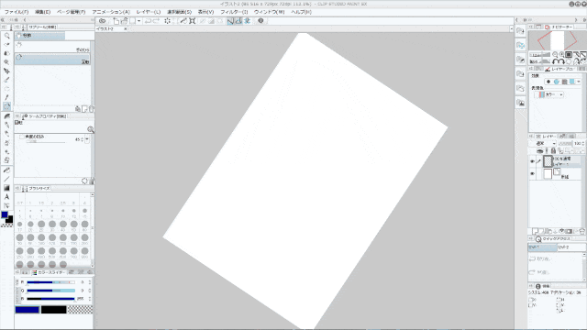Click Navigator fit to screen icon
Image resolution: width=587 pixels, height=330 pixels.
point(569,55)
